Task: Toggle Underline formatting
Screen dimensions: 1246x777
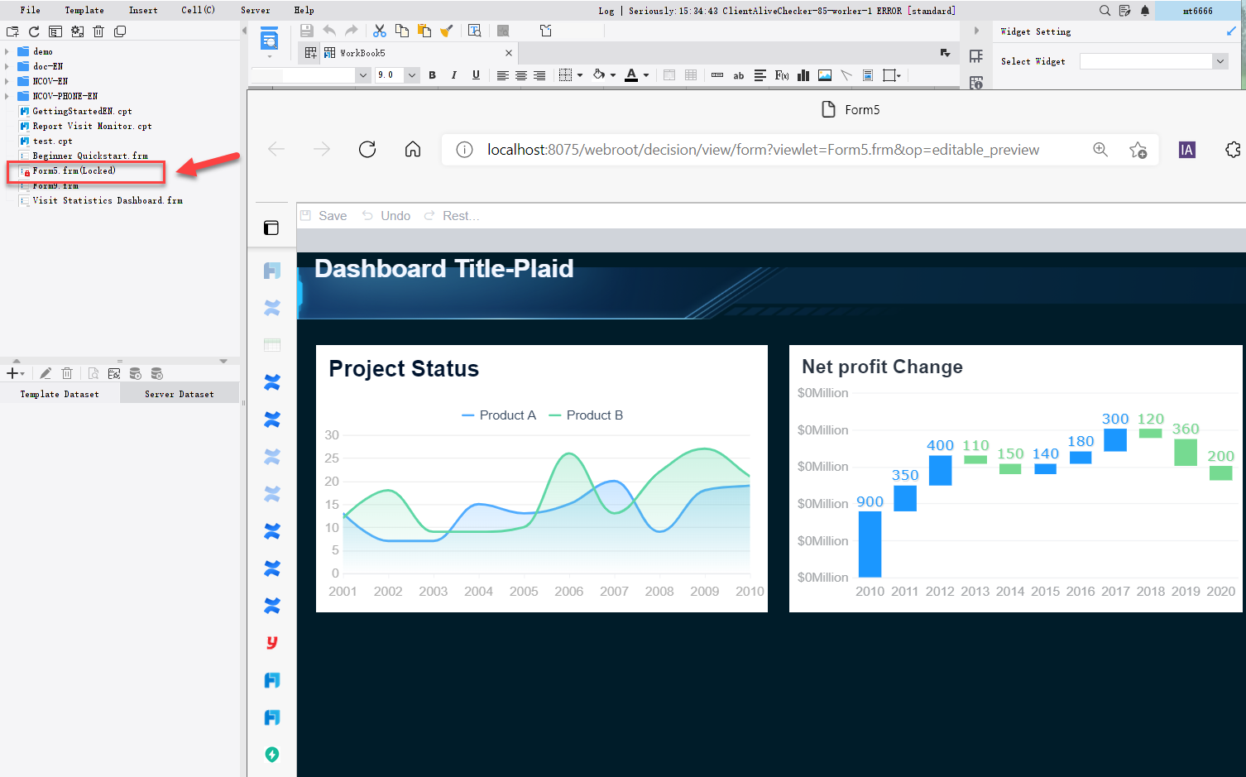Action: tap(476, 75)
